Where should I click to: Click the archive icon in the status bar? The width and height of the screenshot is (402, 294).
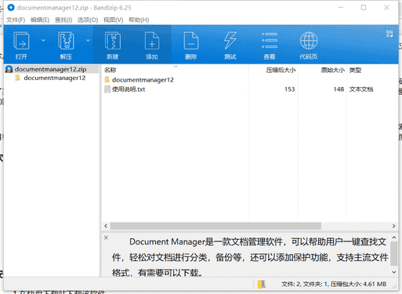click(x=262, y=285)
